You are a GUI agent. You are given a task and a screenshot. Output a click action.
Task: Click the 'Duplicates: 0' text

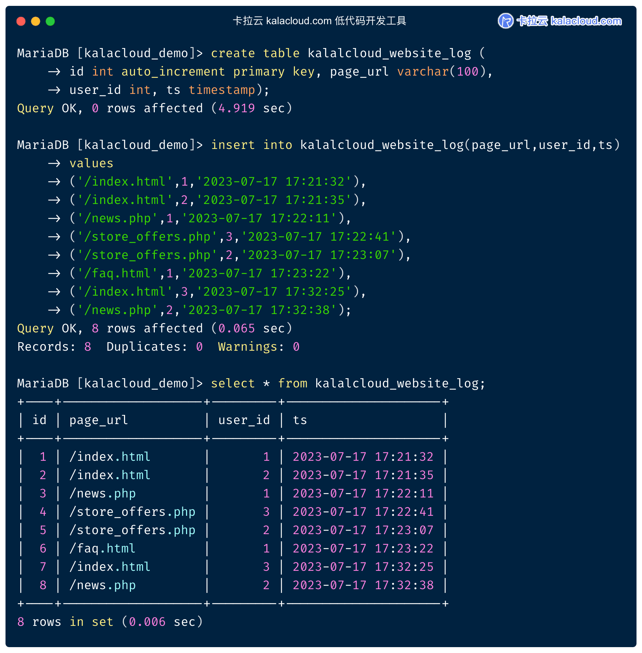(x=154, y=347)
